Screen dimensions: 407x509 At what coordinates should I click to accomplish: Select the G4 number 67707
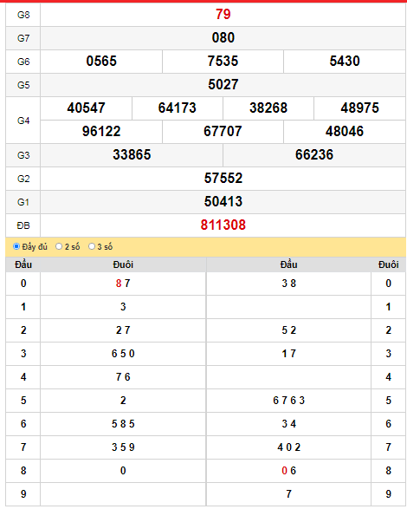pyautogui.click(x=223, y=131)
